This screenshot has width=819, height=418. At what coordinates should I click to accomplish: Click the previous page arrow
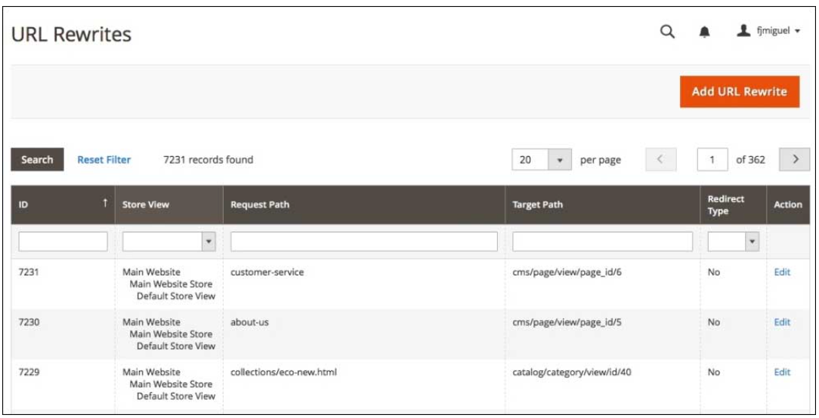(x=659, y=160)
